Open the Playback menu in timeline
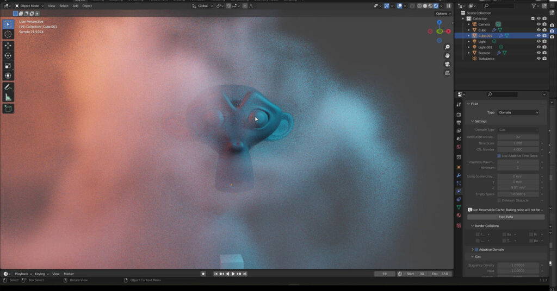 [x=23, y=274]
